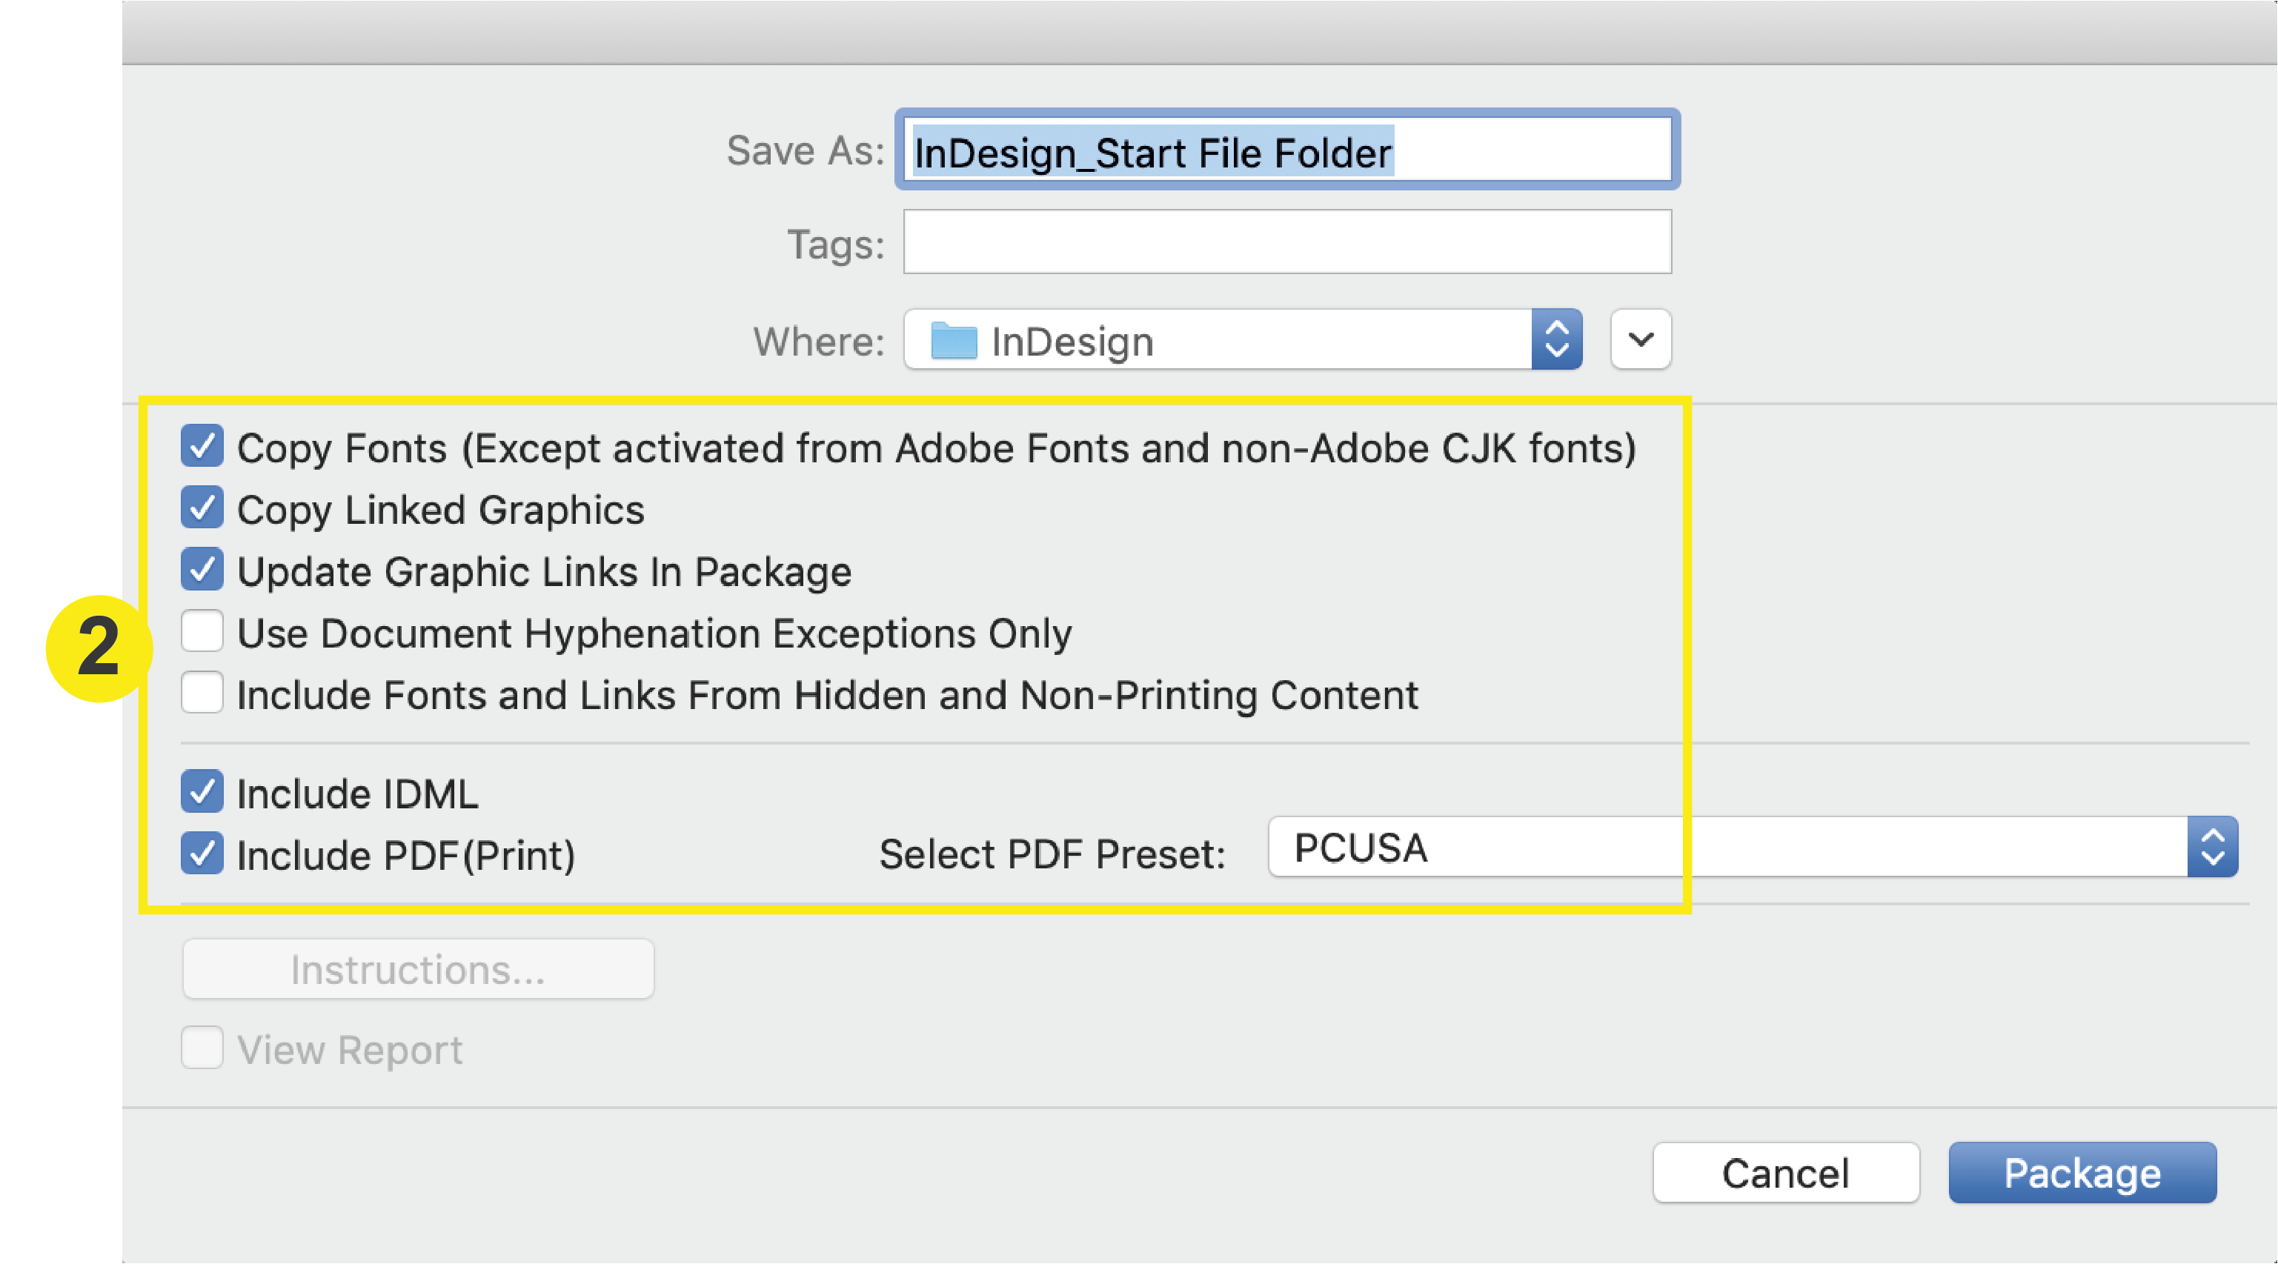The image size is (2278, 1264).
Task: Uncheck Include IDML
Action: (202, 792)
